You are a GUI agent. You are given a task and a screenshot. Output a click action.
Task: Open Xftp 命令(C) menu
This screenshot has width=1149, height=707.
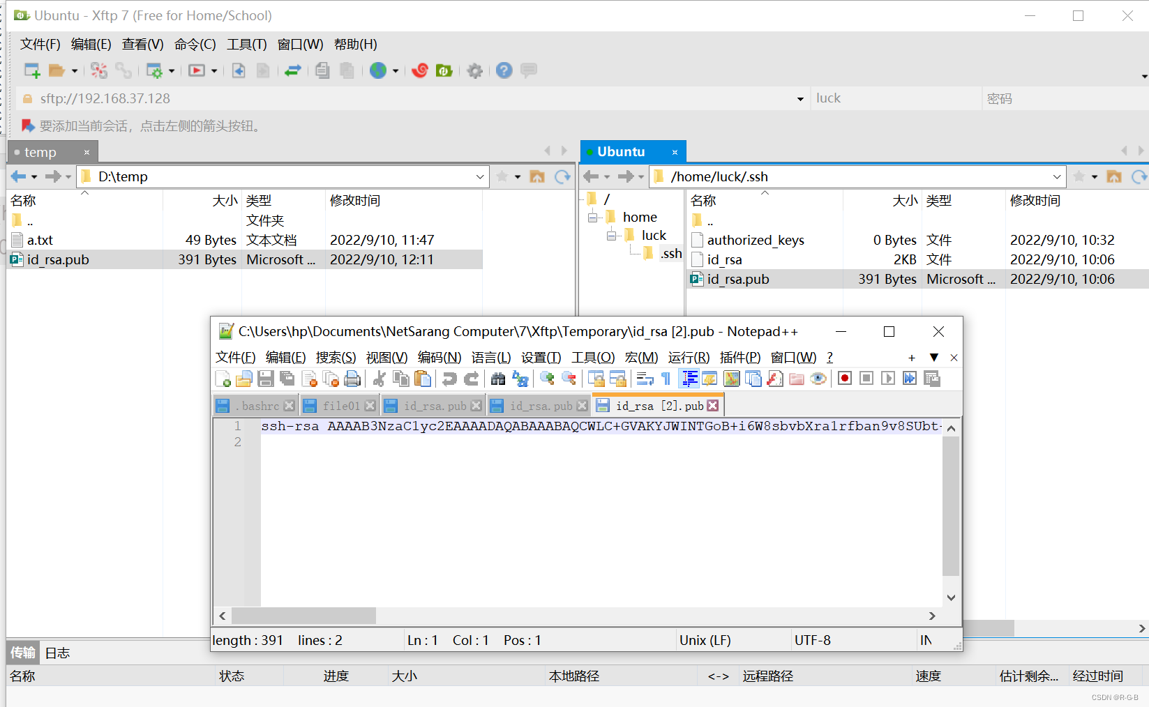pyautogui.click(x=195, y=45)
